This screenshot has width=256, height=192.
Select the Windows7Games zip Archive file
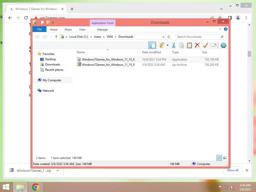tap(148, 65)
